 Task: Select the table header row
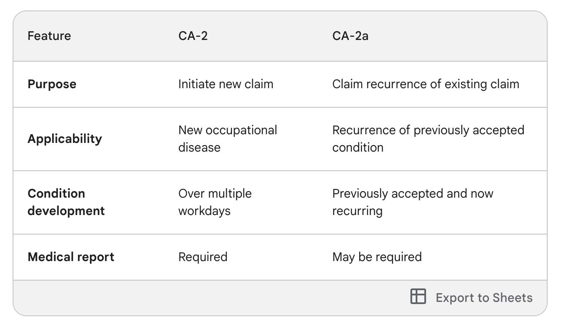click(x=281, y=36)
